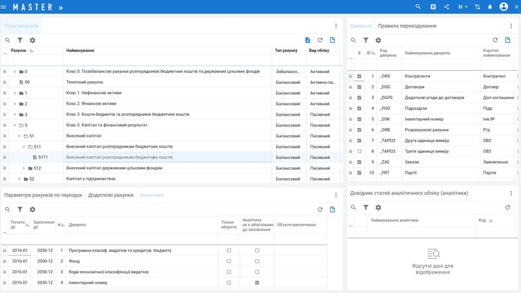Expand account 512 tree node
521x293 pixels.
(24, 168)
